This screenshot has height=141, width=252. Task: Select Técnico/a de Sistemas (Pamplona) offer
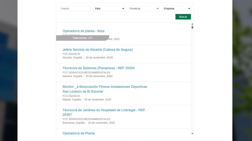coord(98,68)
